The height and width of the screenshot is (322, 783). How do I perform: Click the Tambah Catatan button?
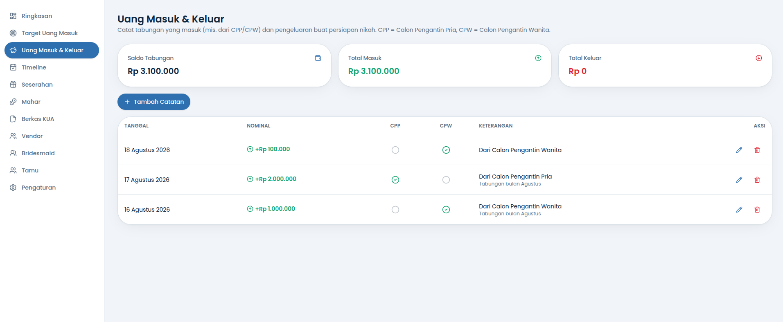154,102
